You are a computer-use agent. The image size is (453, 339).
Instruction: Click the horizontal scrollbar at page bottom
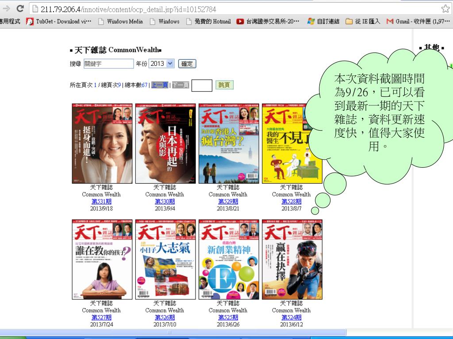pos(173,332)
